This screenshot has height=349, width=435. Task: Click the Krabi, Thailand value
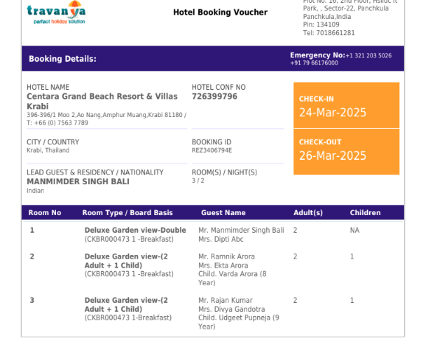pyautogui.click(x=48, y=150)
